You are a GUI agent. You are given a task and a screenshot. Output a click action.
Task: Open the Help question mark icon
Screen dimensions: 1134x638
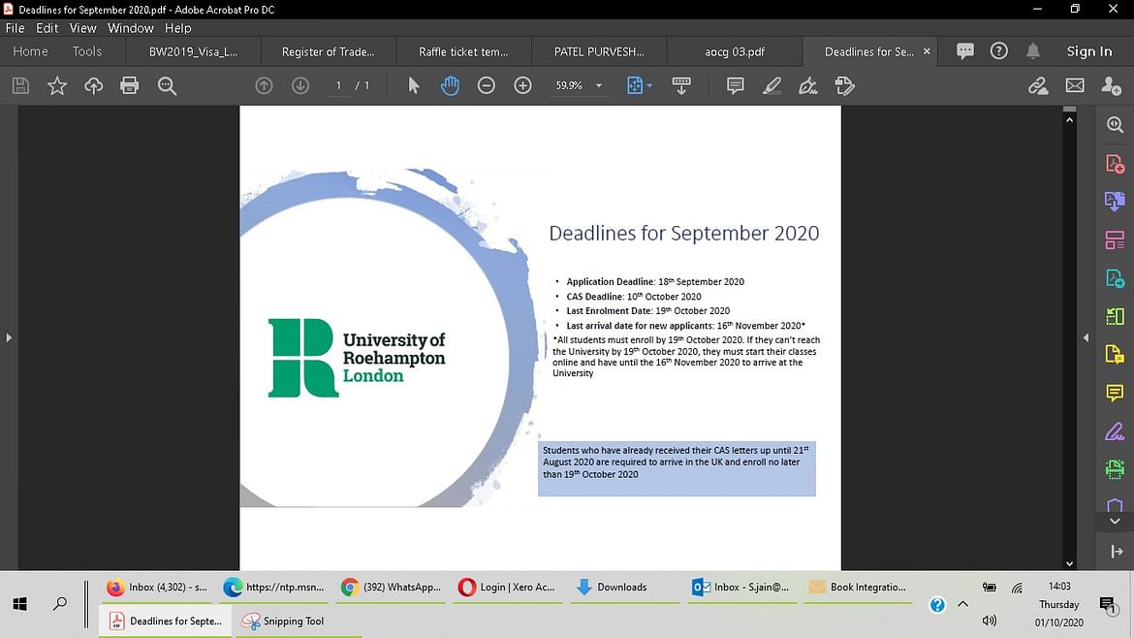point(998,50)
